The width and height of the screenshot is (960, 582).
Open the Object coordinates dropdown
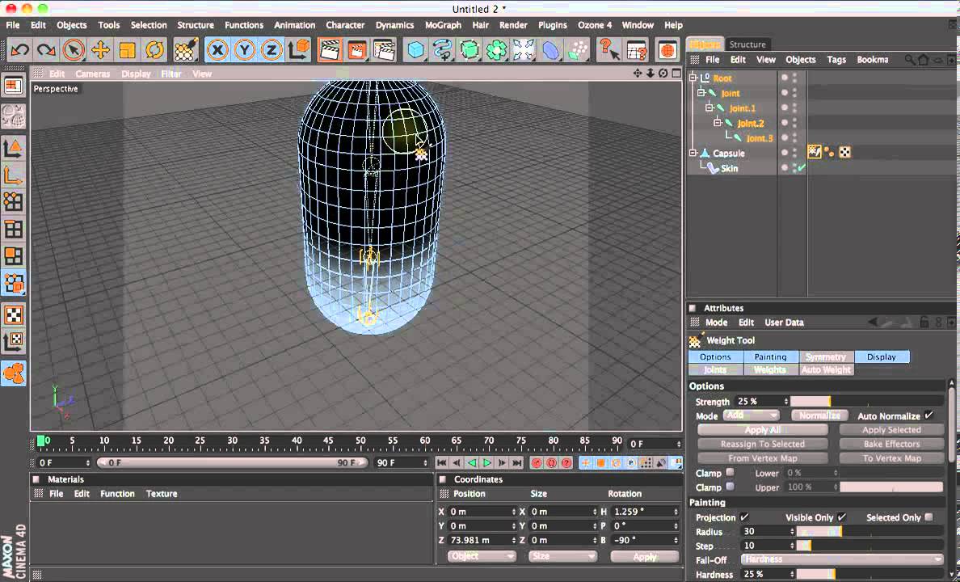[482, 556]
